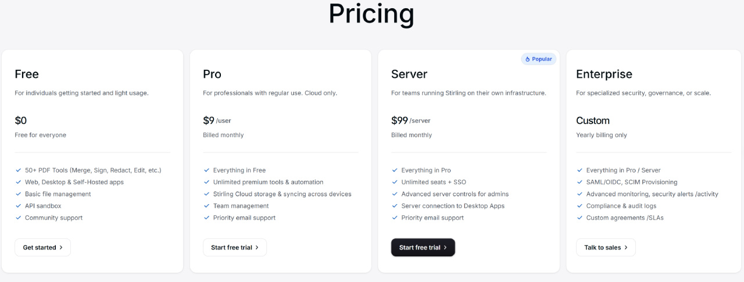Screen dimensions: 744x282
Task: Click the $99 /server price
Action: pos(410,120)
